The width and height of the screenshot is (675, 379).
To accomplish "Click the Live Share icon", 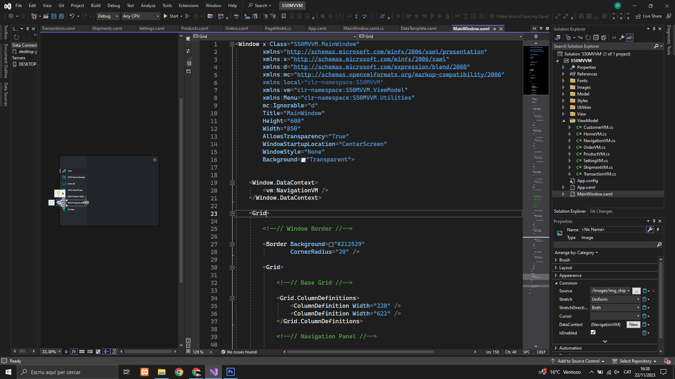I will (x=638, y=16).
